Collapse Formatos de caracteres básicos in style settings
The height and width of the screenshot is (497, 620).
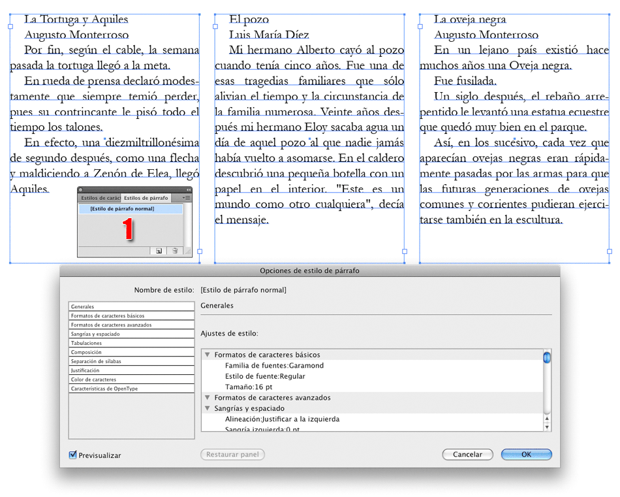tap(207, 355)
